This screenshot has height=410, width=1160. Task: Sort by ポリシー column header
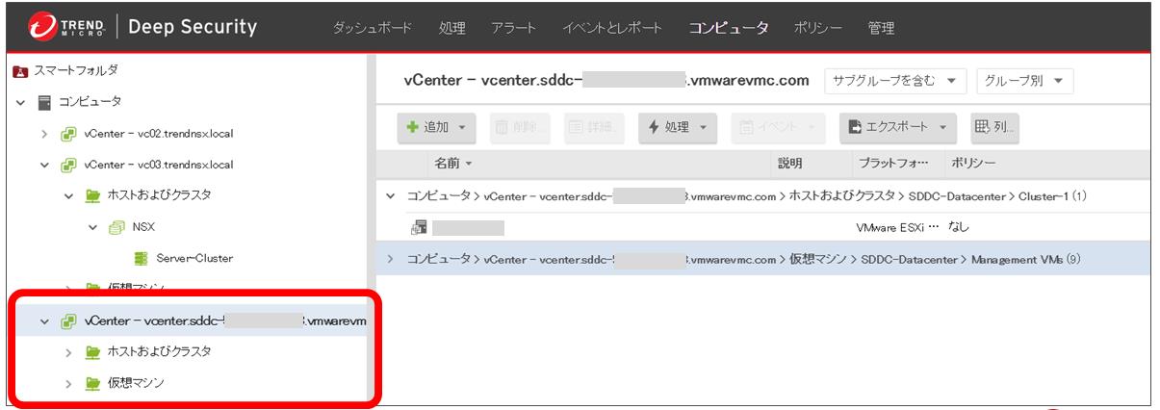coord(972,164)
